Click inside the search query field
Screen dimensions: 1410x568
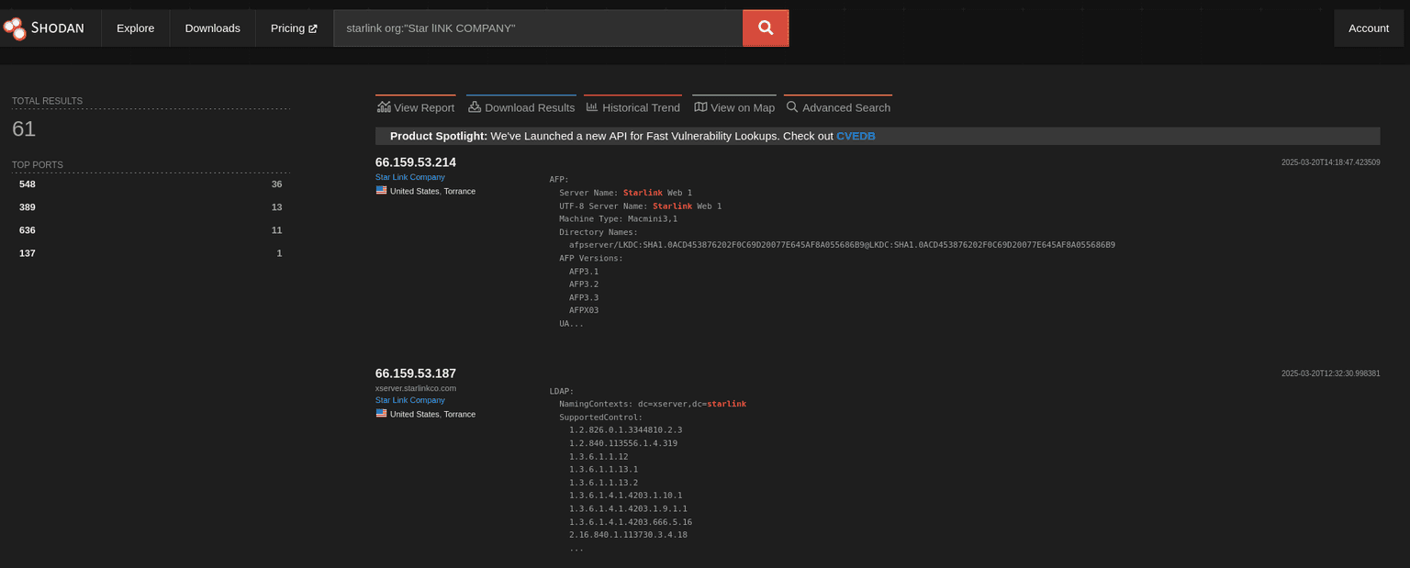click(x=537, y=28)
